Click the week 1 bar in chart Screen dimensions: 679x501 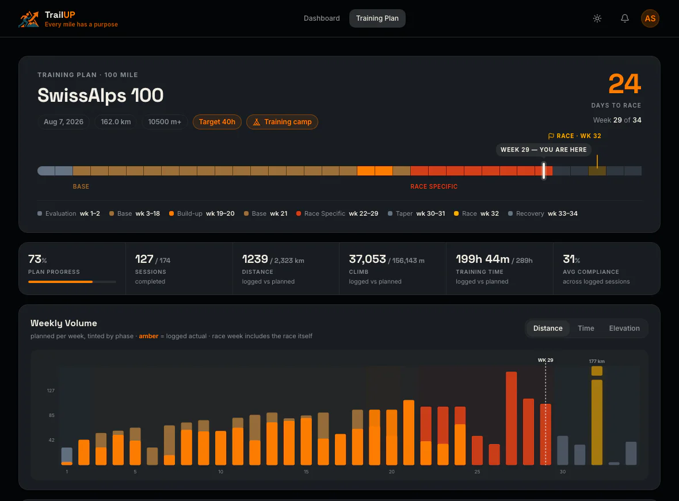pyautogui.click(x=67, y=456)
